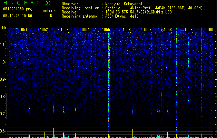Image resolution: width=217 pixels, height=138 pixels.
Task: Click the meteor count value 15
Action: (50, 16)
